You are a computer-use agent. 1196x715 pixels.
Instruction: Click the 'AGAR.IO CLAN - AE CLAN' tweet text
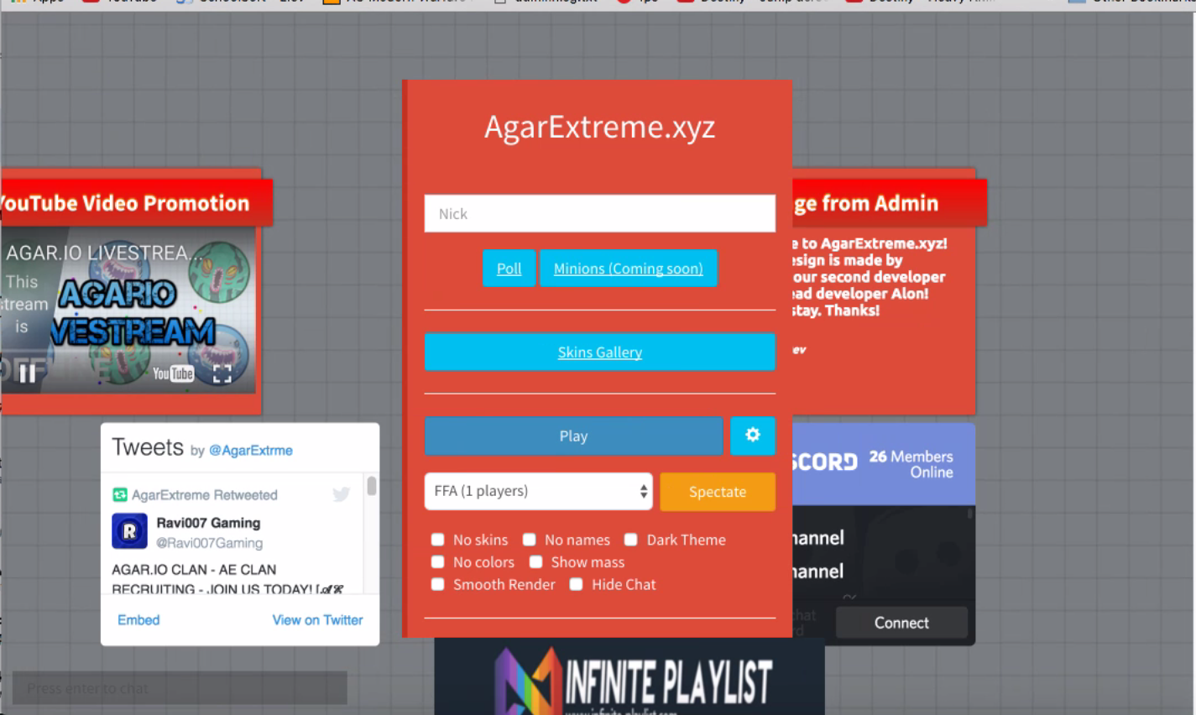(x=194, y=569)
